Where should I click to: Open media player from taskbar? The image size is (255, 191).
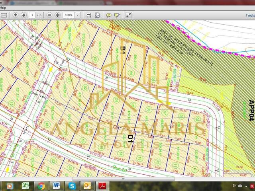point(10,186)
